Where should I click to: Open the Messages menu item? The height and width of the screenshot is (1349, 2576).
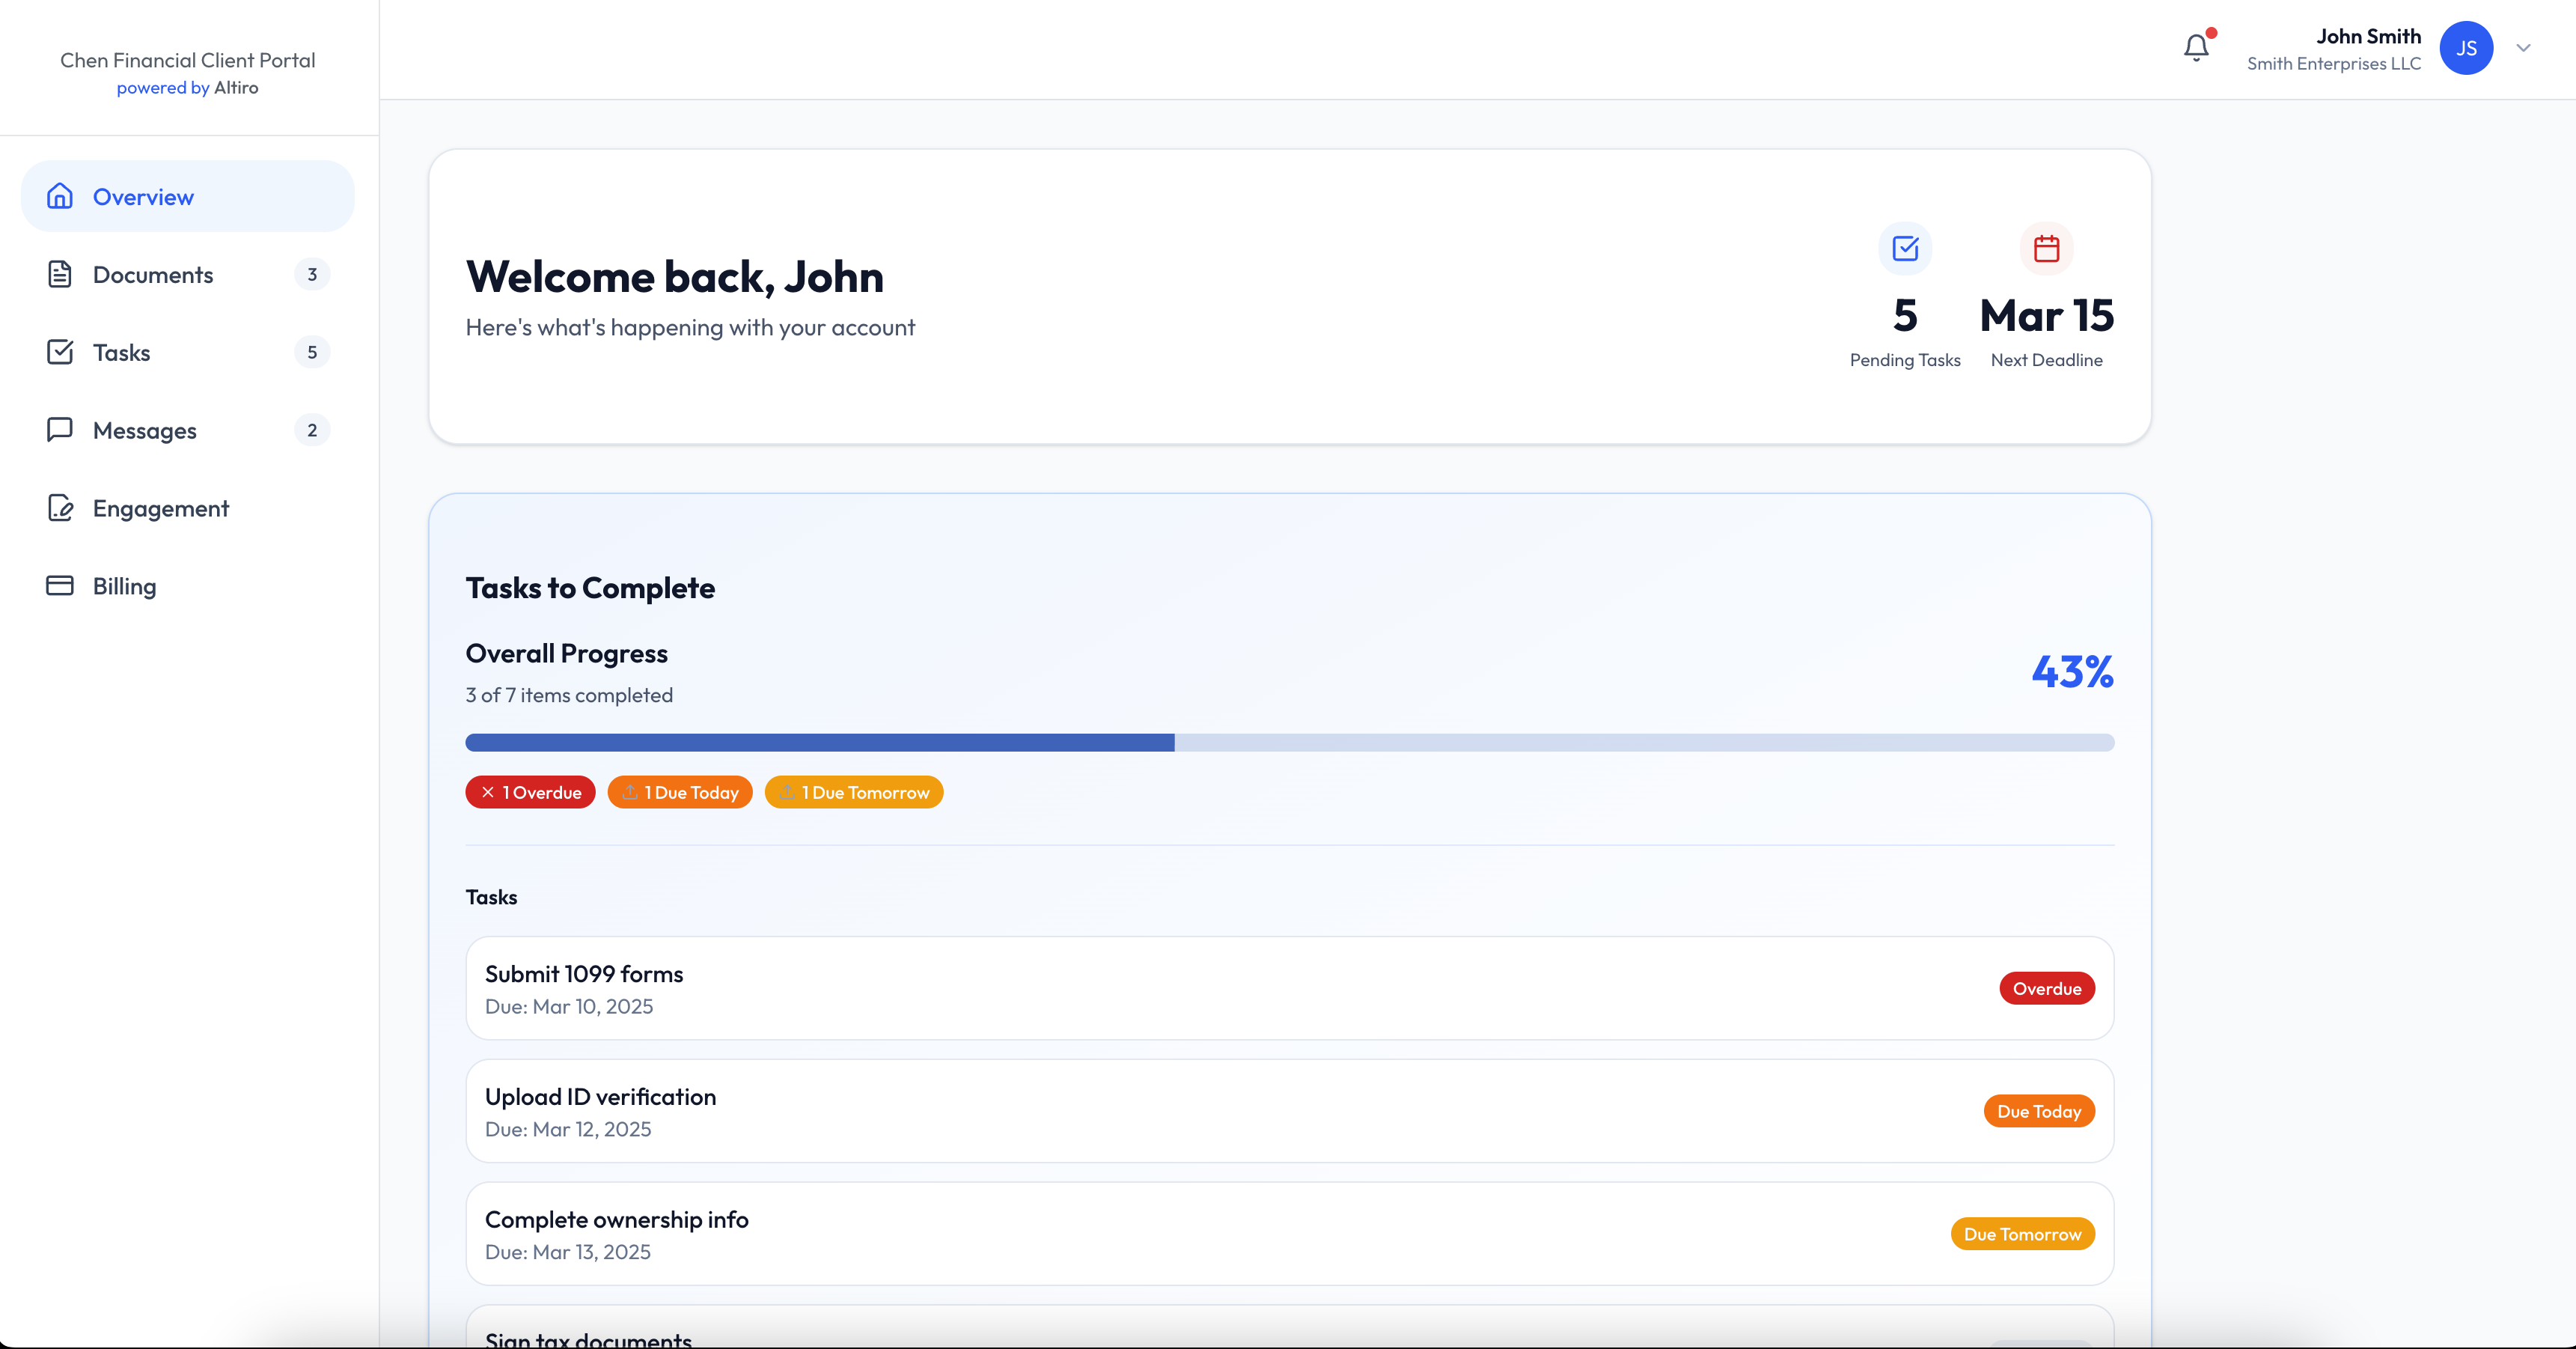point(145,430)
